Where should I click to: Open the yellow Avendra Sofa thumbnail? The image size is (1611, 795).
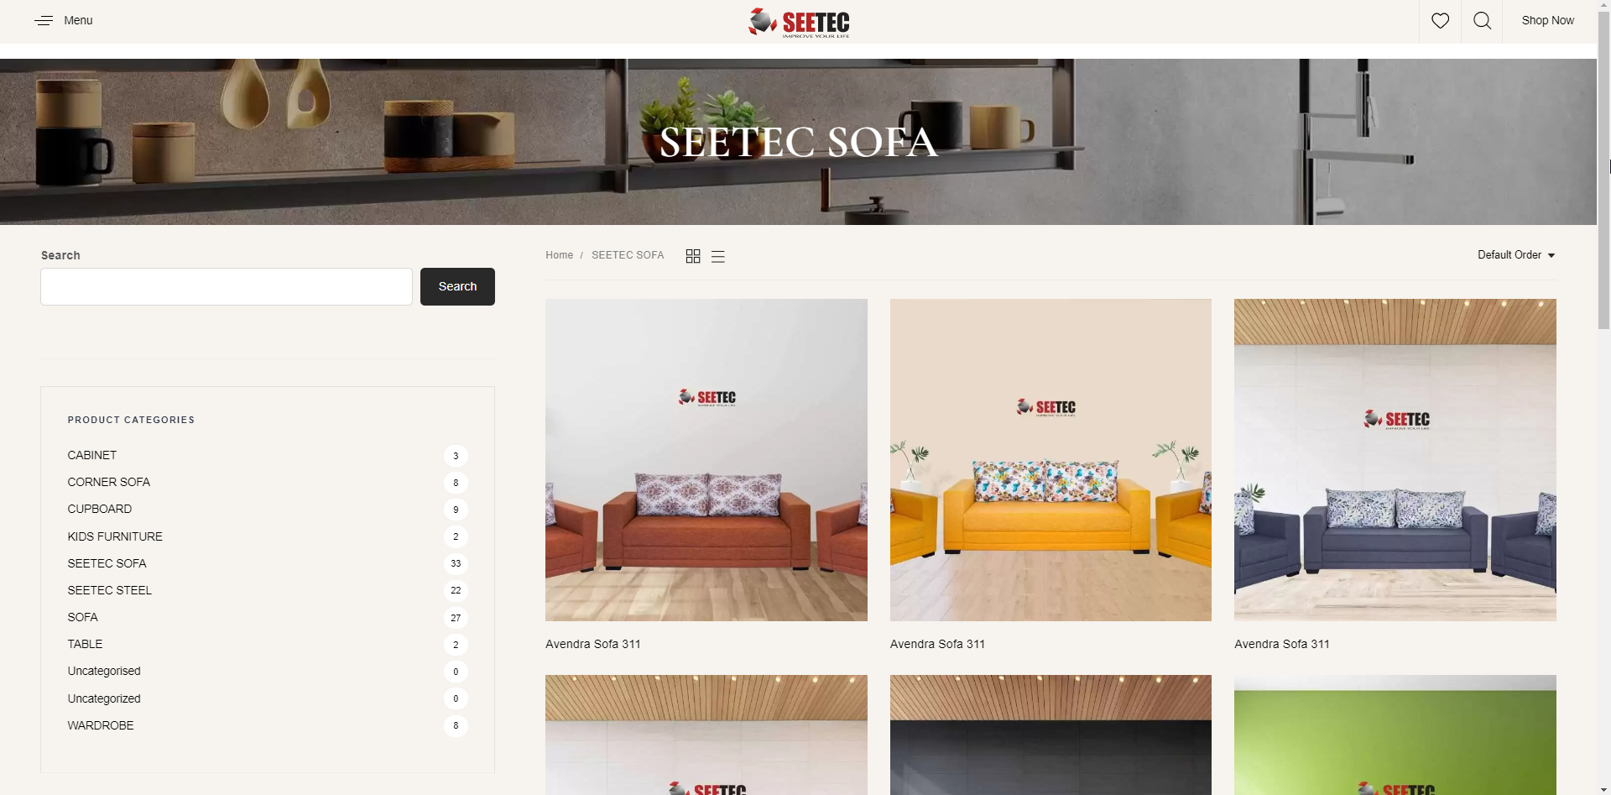[1051, 460]
